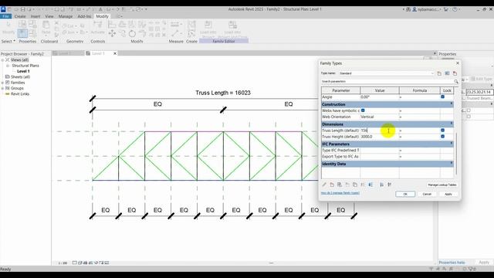Click the New Parameter icon at dialog bottom

332,185
